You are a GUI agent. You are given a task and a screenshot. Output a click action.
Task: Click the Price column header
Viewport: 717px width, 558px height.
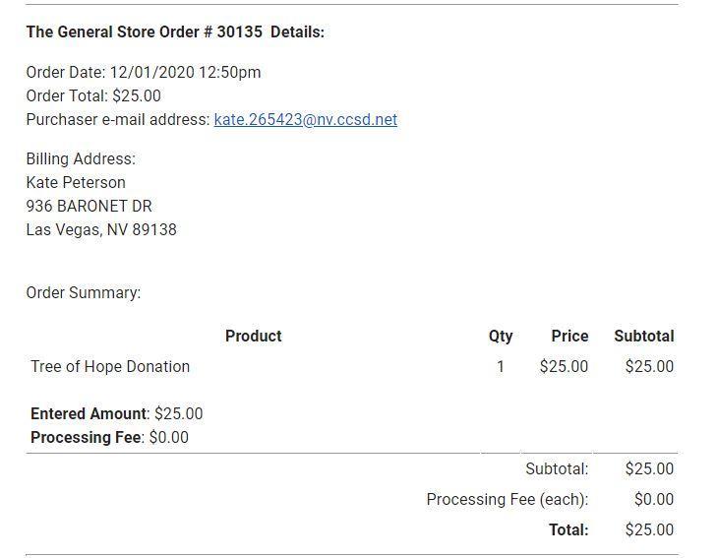569,337
